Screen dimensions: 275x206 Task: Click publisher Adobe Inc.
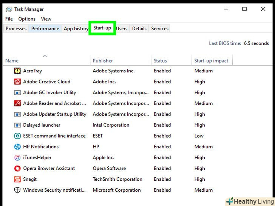pyautogui.click(x=104, y=81)
